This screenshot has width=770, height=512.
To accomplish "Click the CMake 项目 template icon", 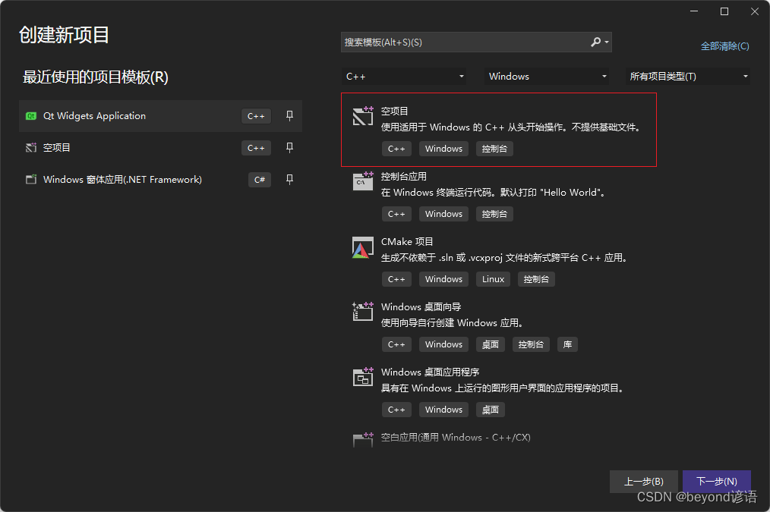I will pos(363,247).
